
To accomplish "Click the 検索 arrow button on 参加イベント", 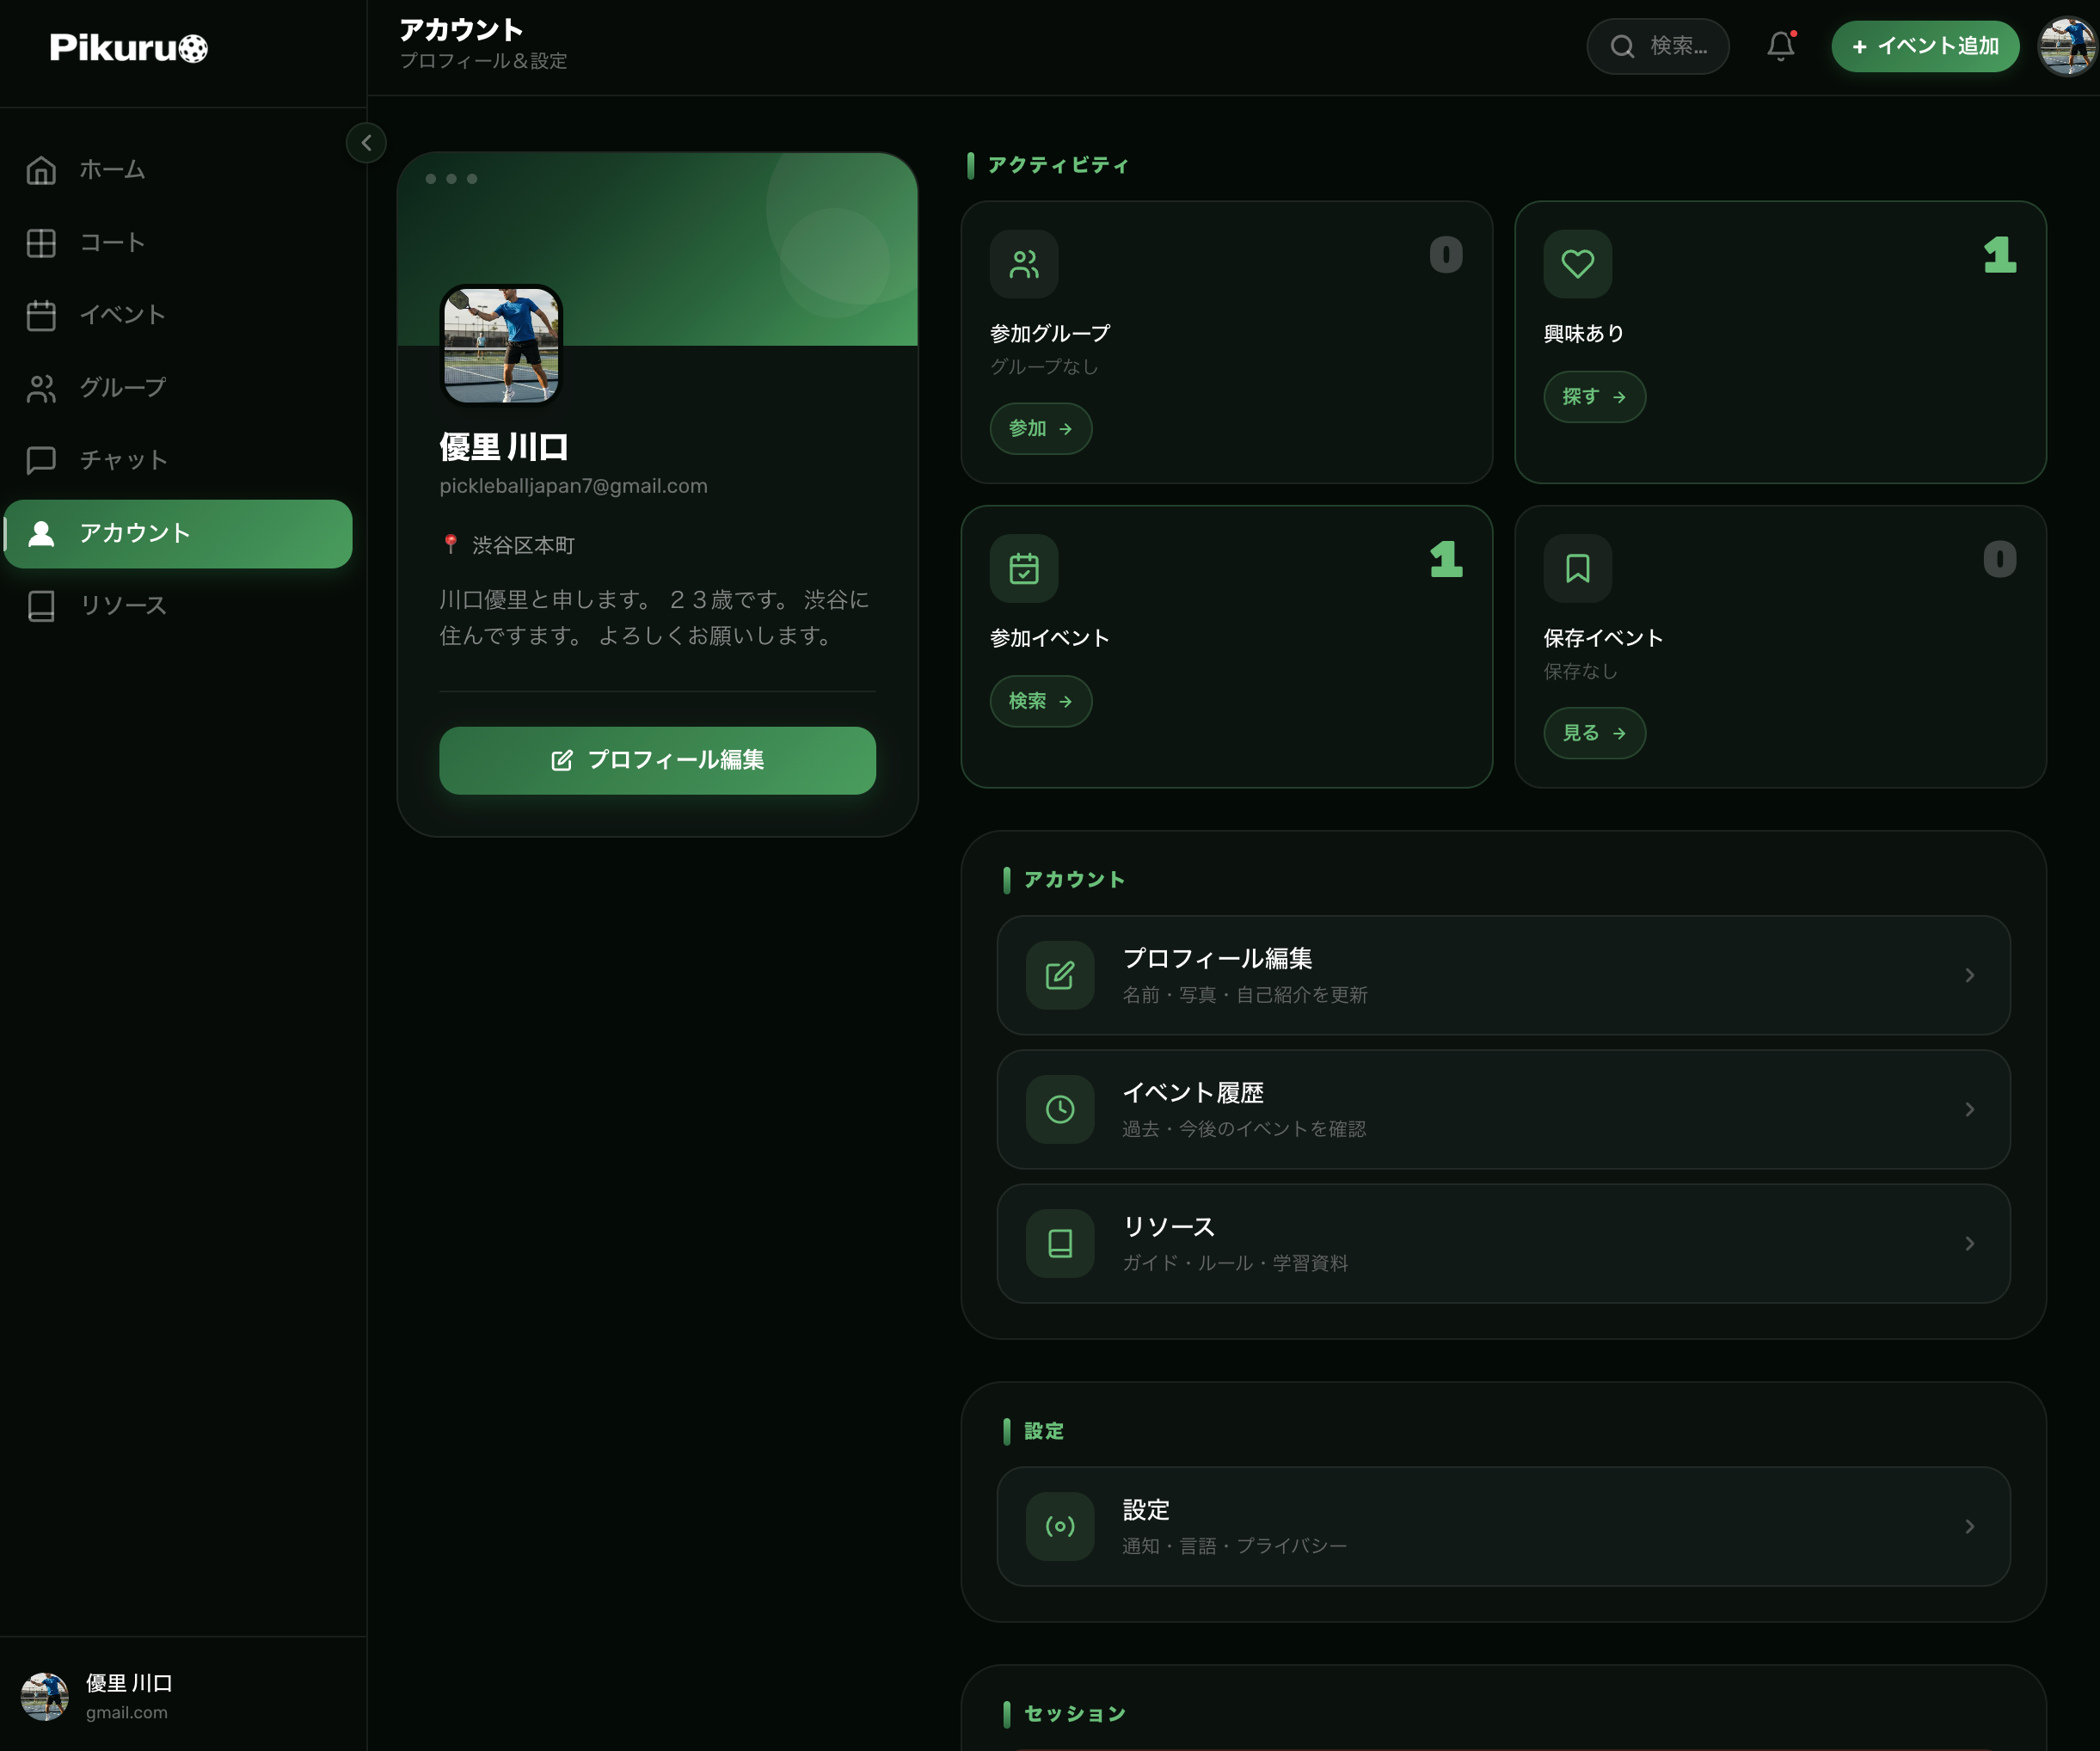I will pyautogui.click(x=1040, y=701).
